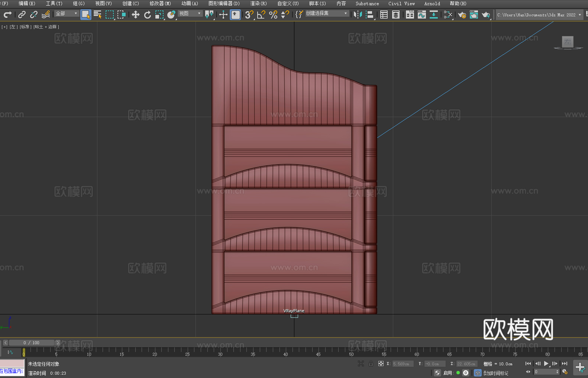Open the 全部 selection filter dropdown
Viewport: 588px width, 378px height.
(x=67, y=13)
